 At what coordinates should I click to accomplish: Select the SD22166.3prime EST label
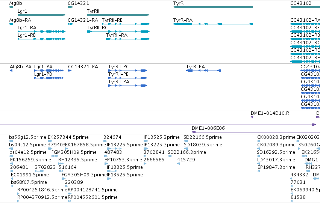coord(187,152)
